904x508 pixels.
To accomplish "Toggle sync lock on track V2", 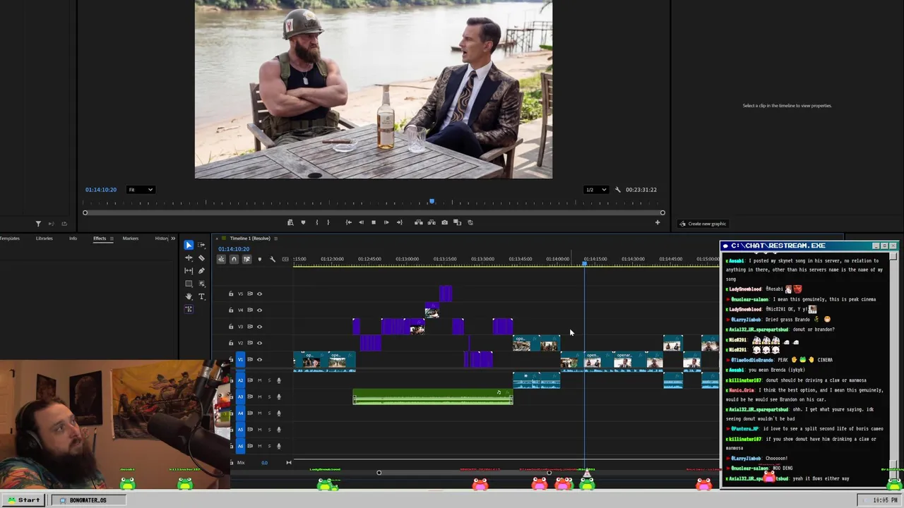I will click(x=250, y=343).
